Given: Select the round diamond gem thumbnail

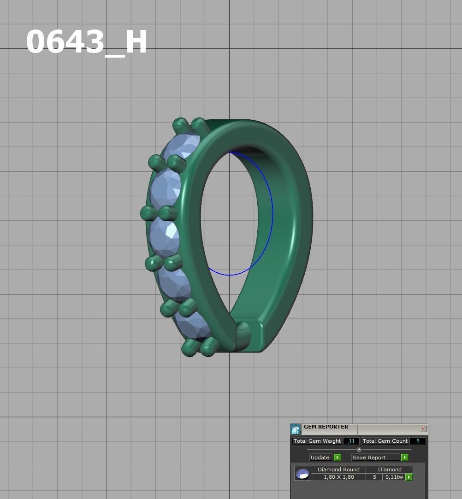Looking at the screenshot, I should tap(302, 474).
